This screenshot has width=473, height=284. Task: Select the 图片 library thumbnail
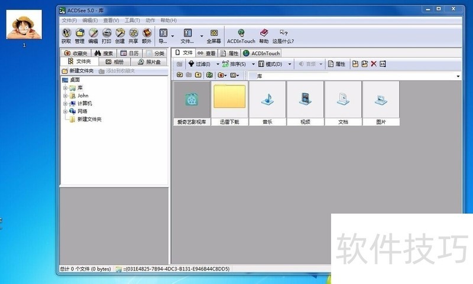point(381,103)
